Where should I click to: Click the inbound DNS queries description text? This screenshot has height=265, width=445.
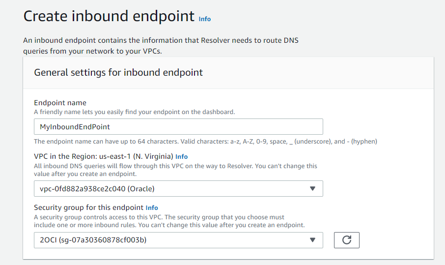click(x=175, y=170)
